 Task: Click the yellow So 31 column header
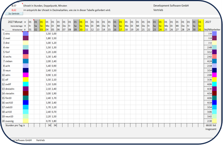click(x=201, y=26)
